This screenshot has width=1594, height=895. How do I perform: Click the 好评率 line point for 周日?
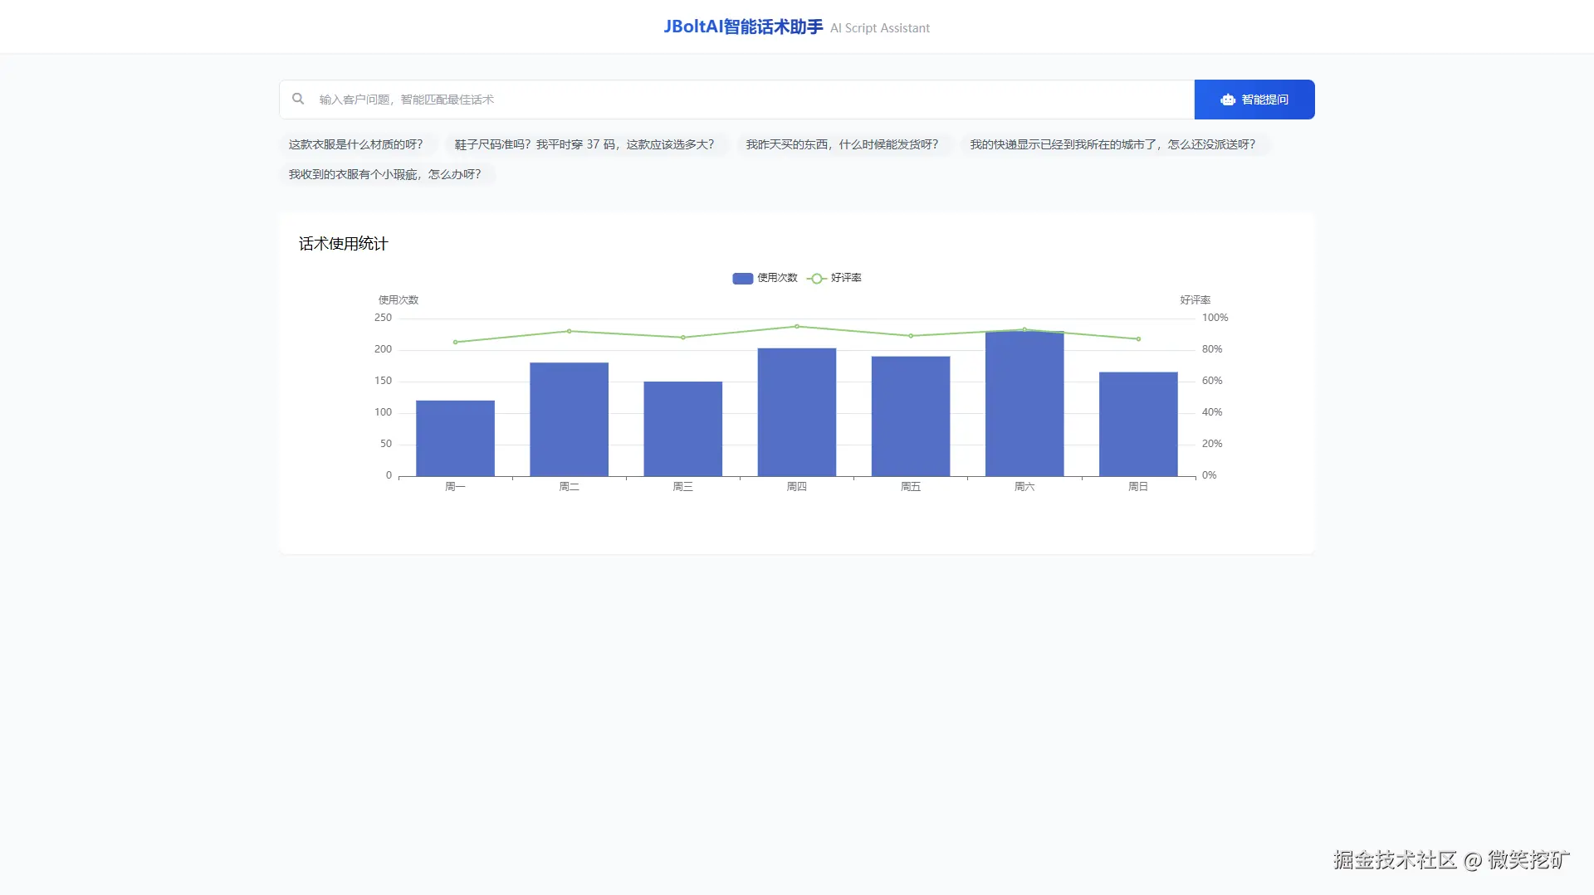point(1138,339)
